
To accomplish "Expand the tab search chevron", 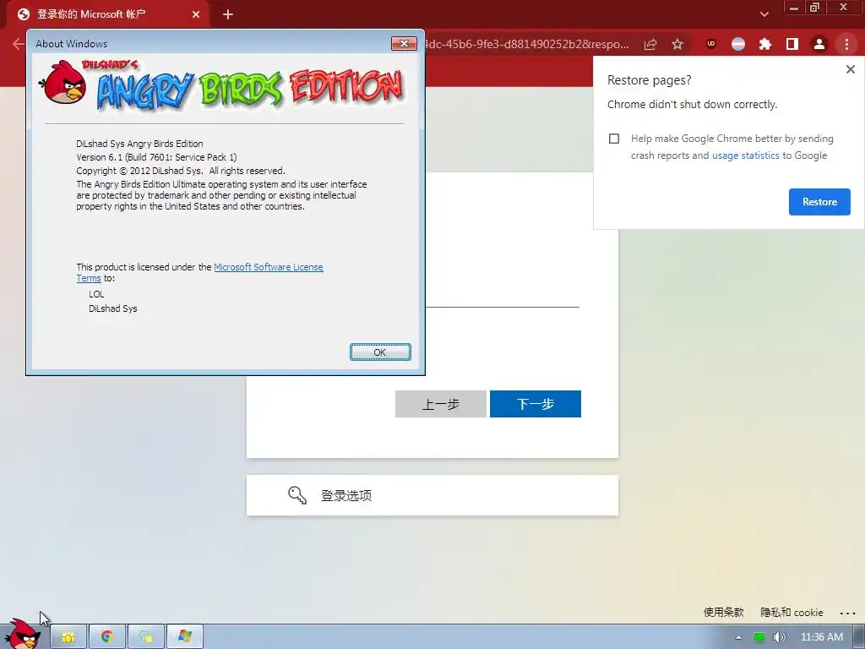I will pyautogui.click(x=764, y=14).
